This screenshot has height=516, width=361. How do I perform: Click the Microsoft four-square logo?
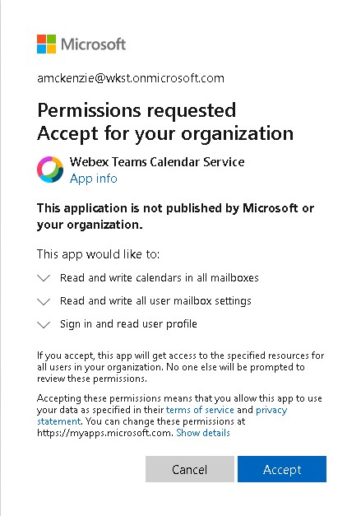[46, 44]
